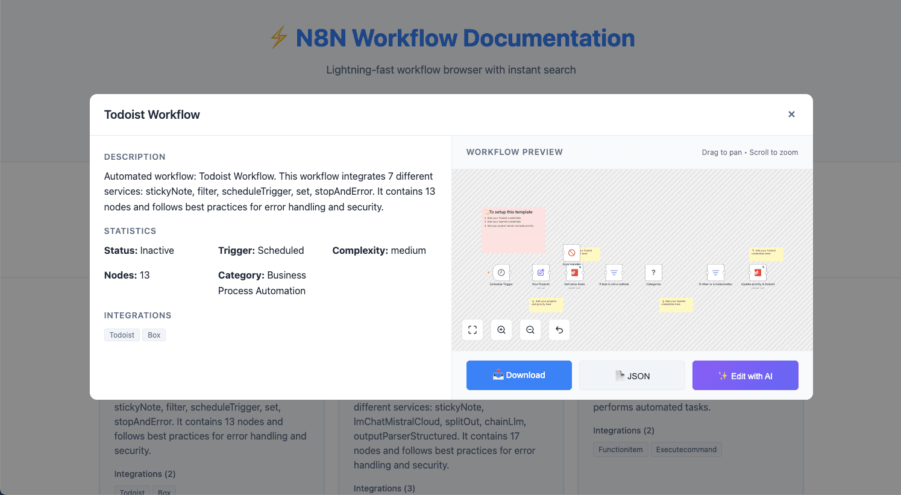Zoom out of the workflow preview
This screenshot has width=901, height=495.
(530, 330)
